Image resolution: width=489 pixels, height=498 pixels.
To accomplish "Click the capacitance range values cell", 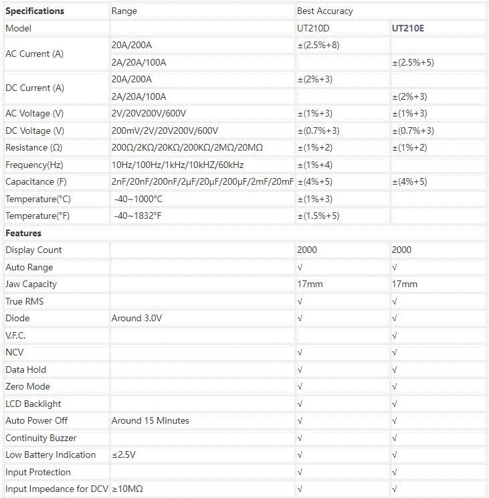I will 203,181.
